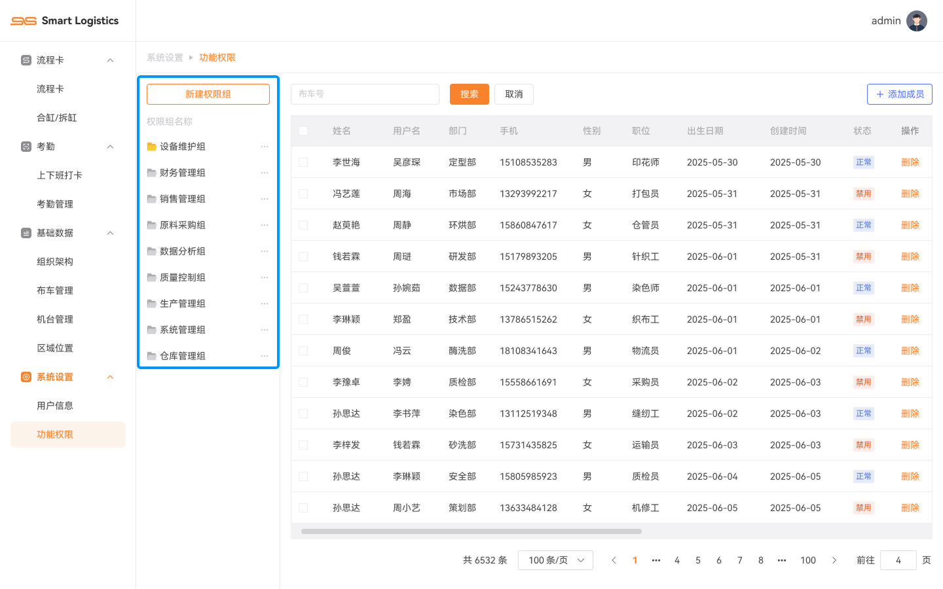Screen dimensions: 943x589
Task: Open the 100 条/页 page size dropdown
Action: 555,560
